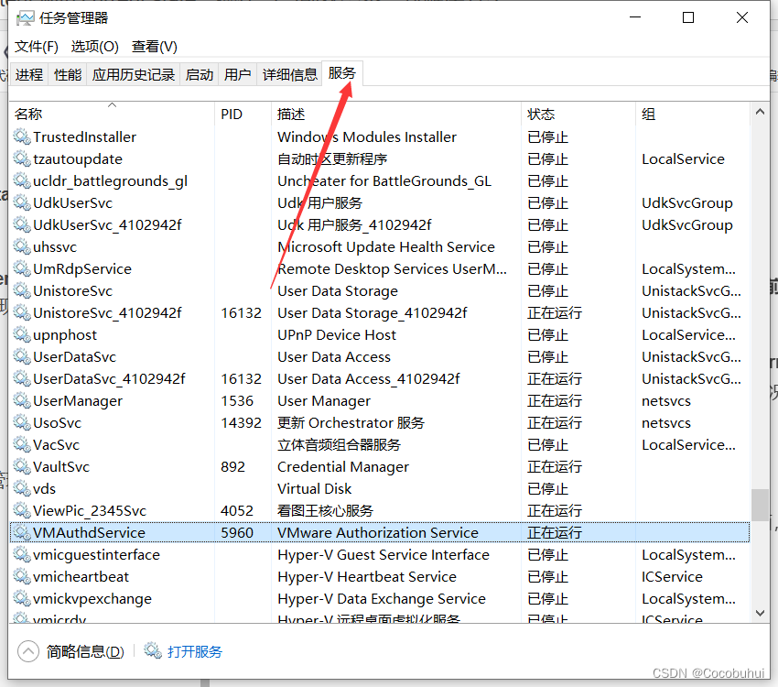778x687 pixels.
Task: Open Services via 打开服务 link
Action: pyautogui.click(x=195, y=652)
